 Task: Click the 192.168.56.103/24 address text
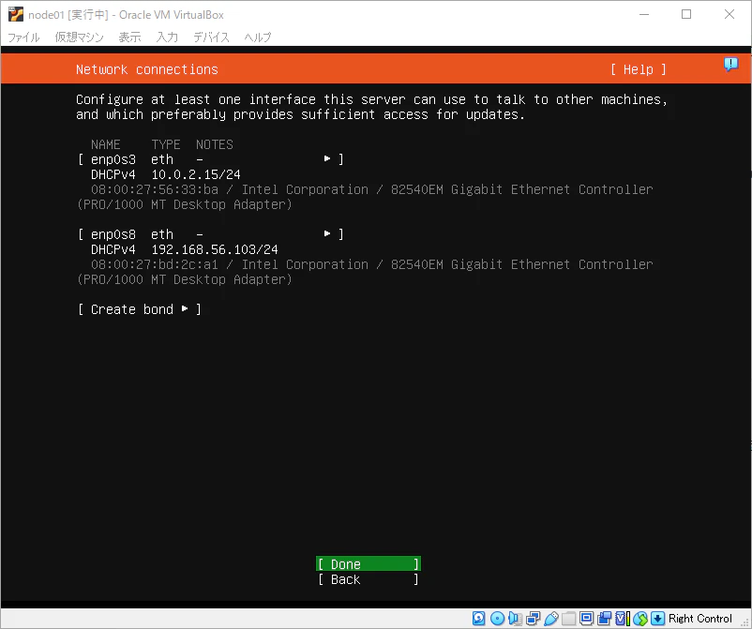tap(215, 249)
